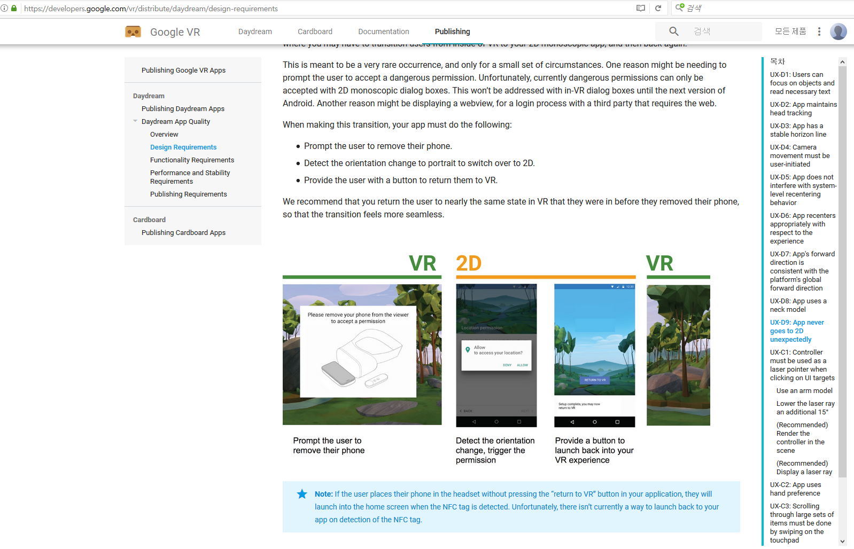Click the rightmost VR forest scene image

click(x=678, y=355)
